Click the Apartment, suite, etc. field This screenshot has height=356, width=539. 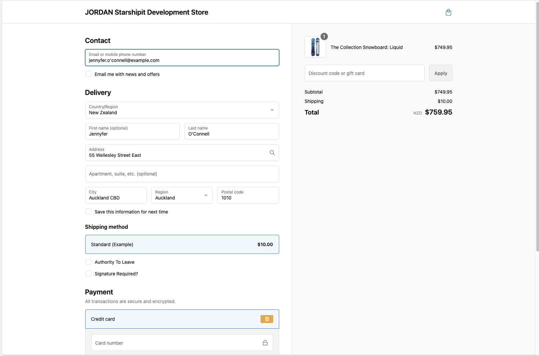(x=182, y=174)
